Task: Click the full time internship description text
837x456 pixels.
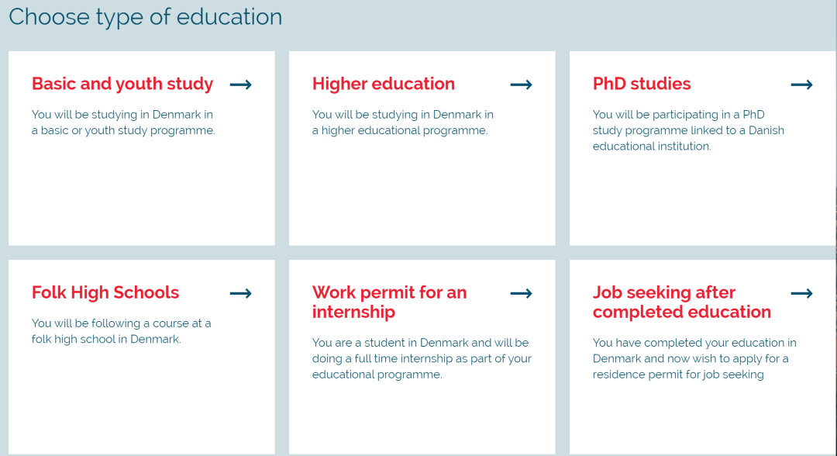Action: 422,358
